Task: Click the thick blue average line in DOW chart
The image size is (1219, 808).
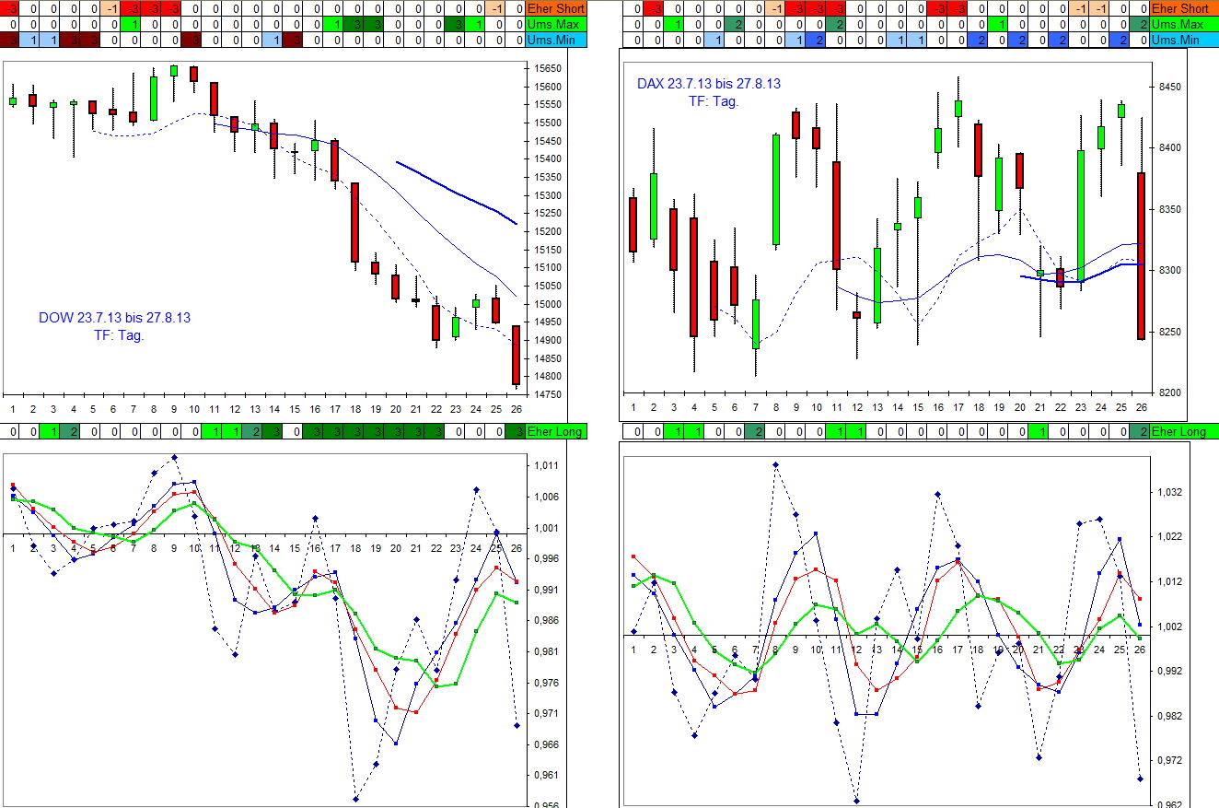Action: pos(456,193)
